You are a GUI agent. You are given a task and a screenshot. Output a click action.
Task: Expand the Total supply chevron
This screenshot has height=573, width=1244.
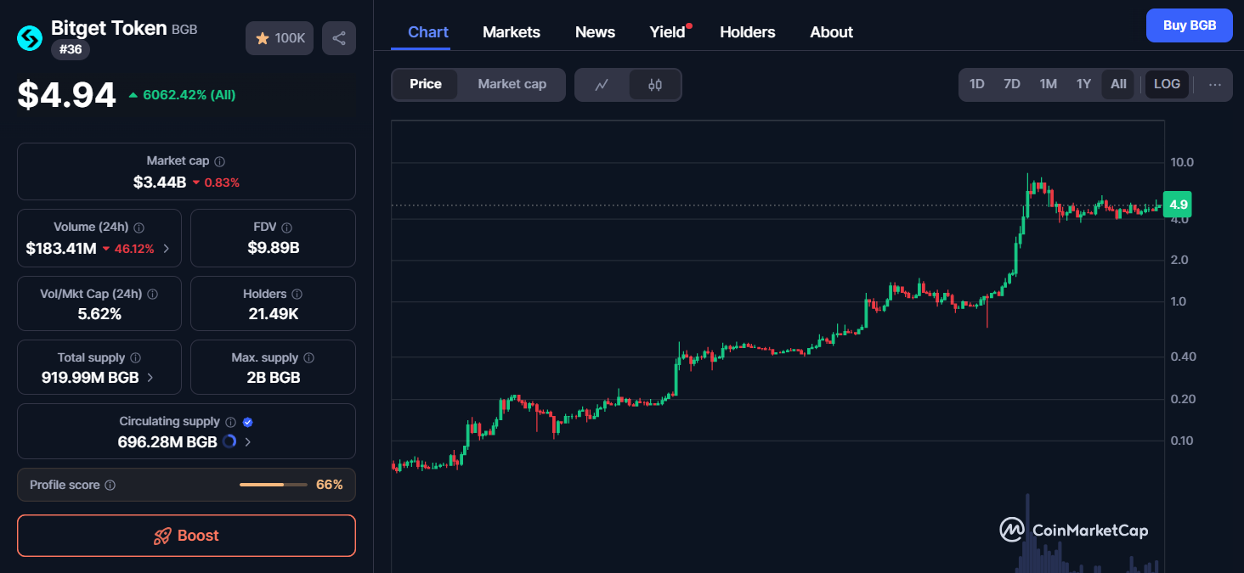pyautogui.click(x=150, y=378)
